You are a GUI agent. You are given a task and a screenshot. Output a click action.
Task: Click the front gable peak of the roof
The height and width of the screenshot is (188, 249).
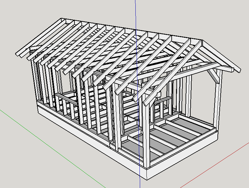(201, 41)
